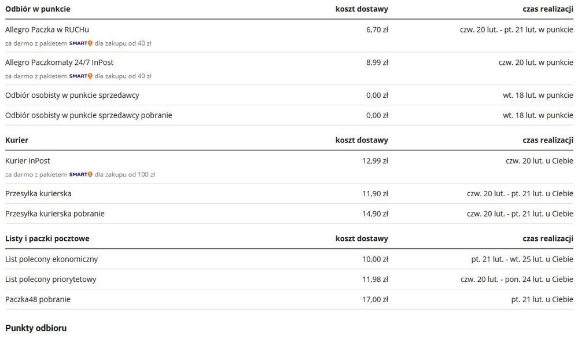The image size is (578, 338).
Task: Select Allegro Paczkomaty 24/7 InPost option
Action: 59,63
